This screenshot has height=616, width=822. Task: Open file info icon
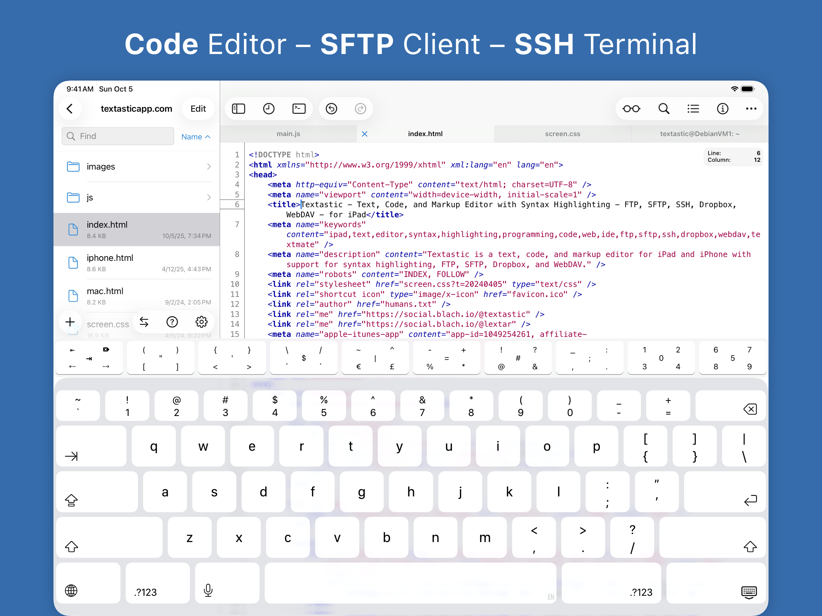pyautogui.click(x=723, y=109)
